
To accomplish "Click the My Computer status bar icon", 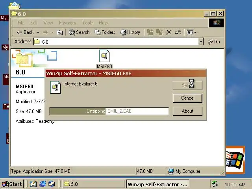I will 170,171.
